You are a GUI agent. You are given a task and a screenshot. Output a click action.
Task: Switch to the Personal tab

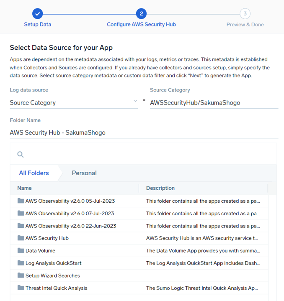click(84, 173)
